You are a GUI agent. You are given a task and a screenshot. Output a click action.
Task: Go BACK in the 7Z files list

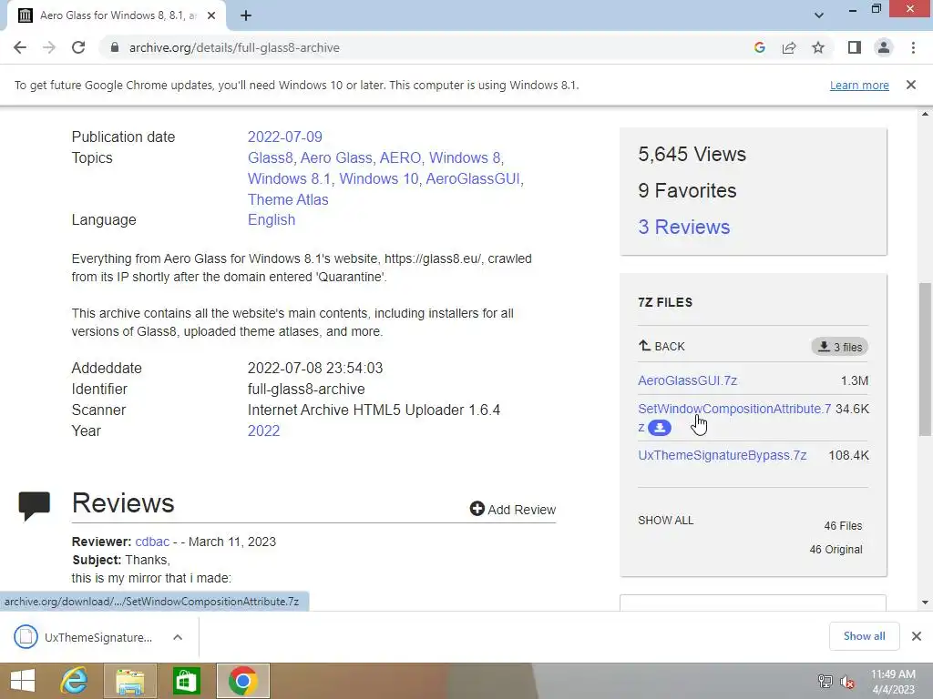click(661, 346)
